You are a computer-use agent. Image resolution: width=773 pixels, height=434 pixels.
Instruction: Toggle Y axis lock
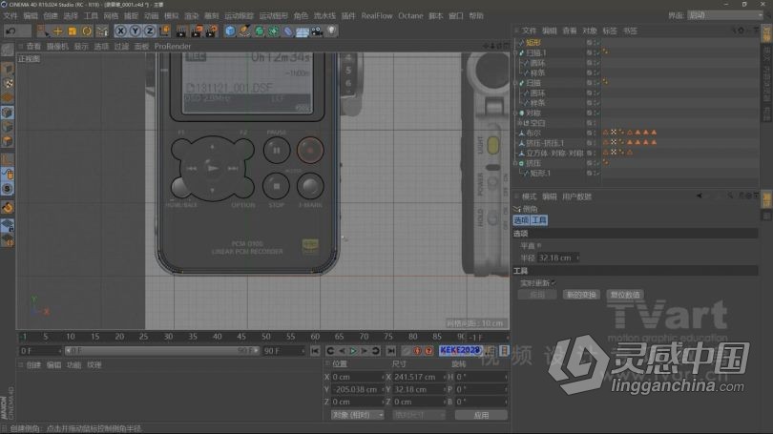click(x=136, y=31)
